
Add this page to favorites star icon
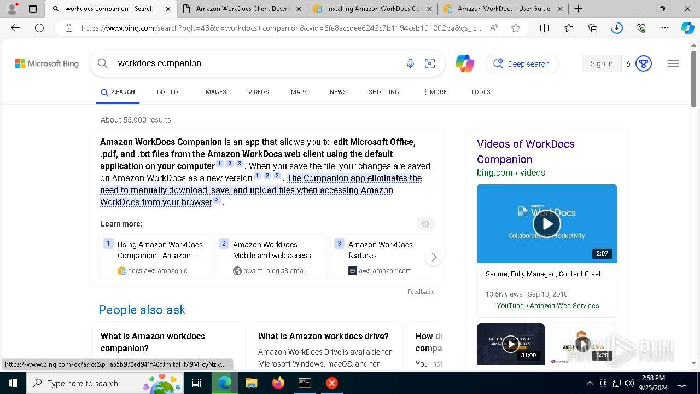[x=516, y=28]
